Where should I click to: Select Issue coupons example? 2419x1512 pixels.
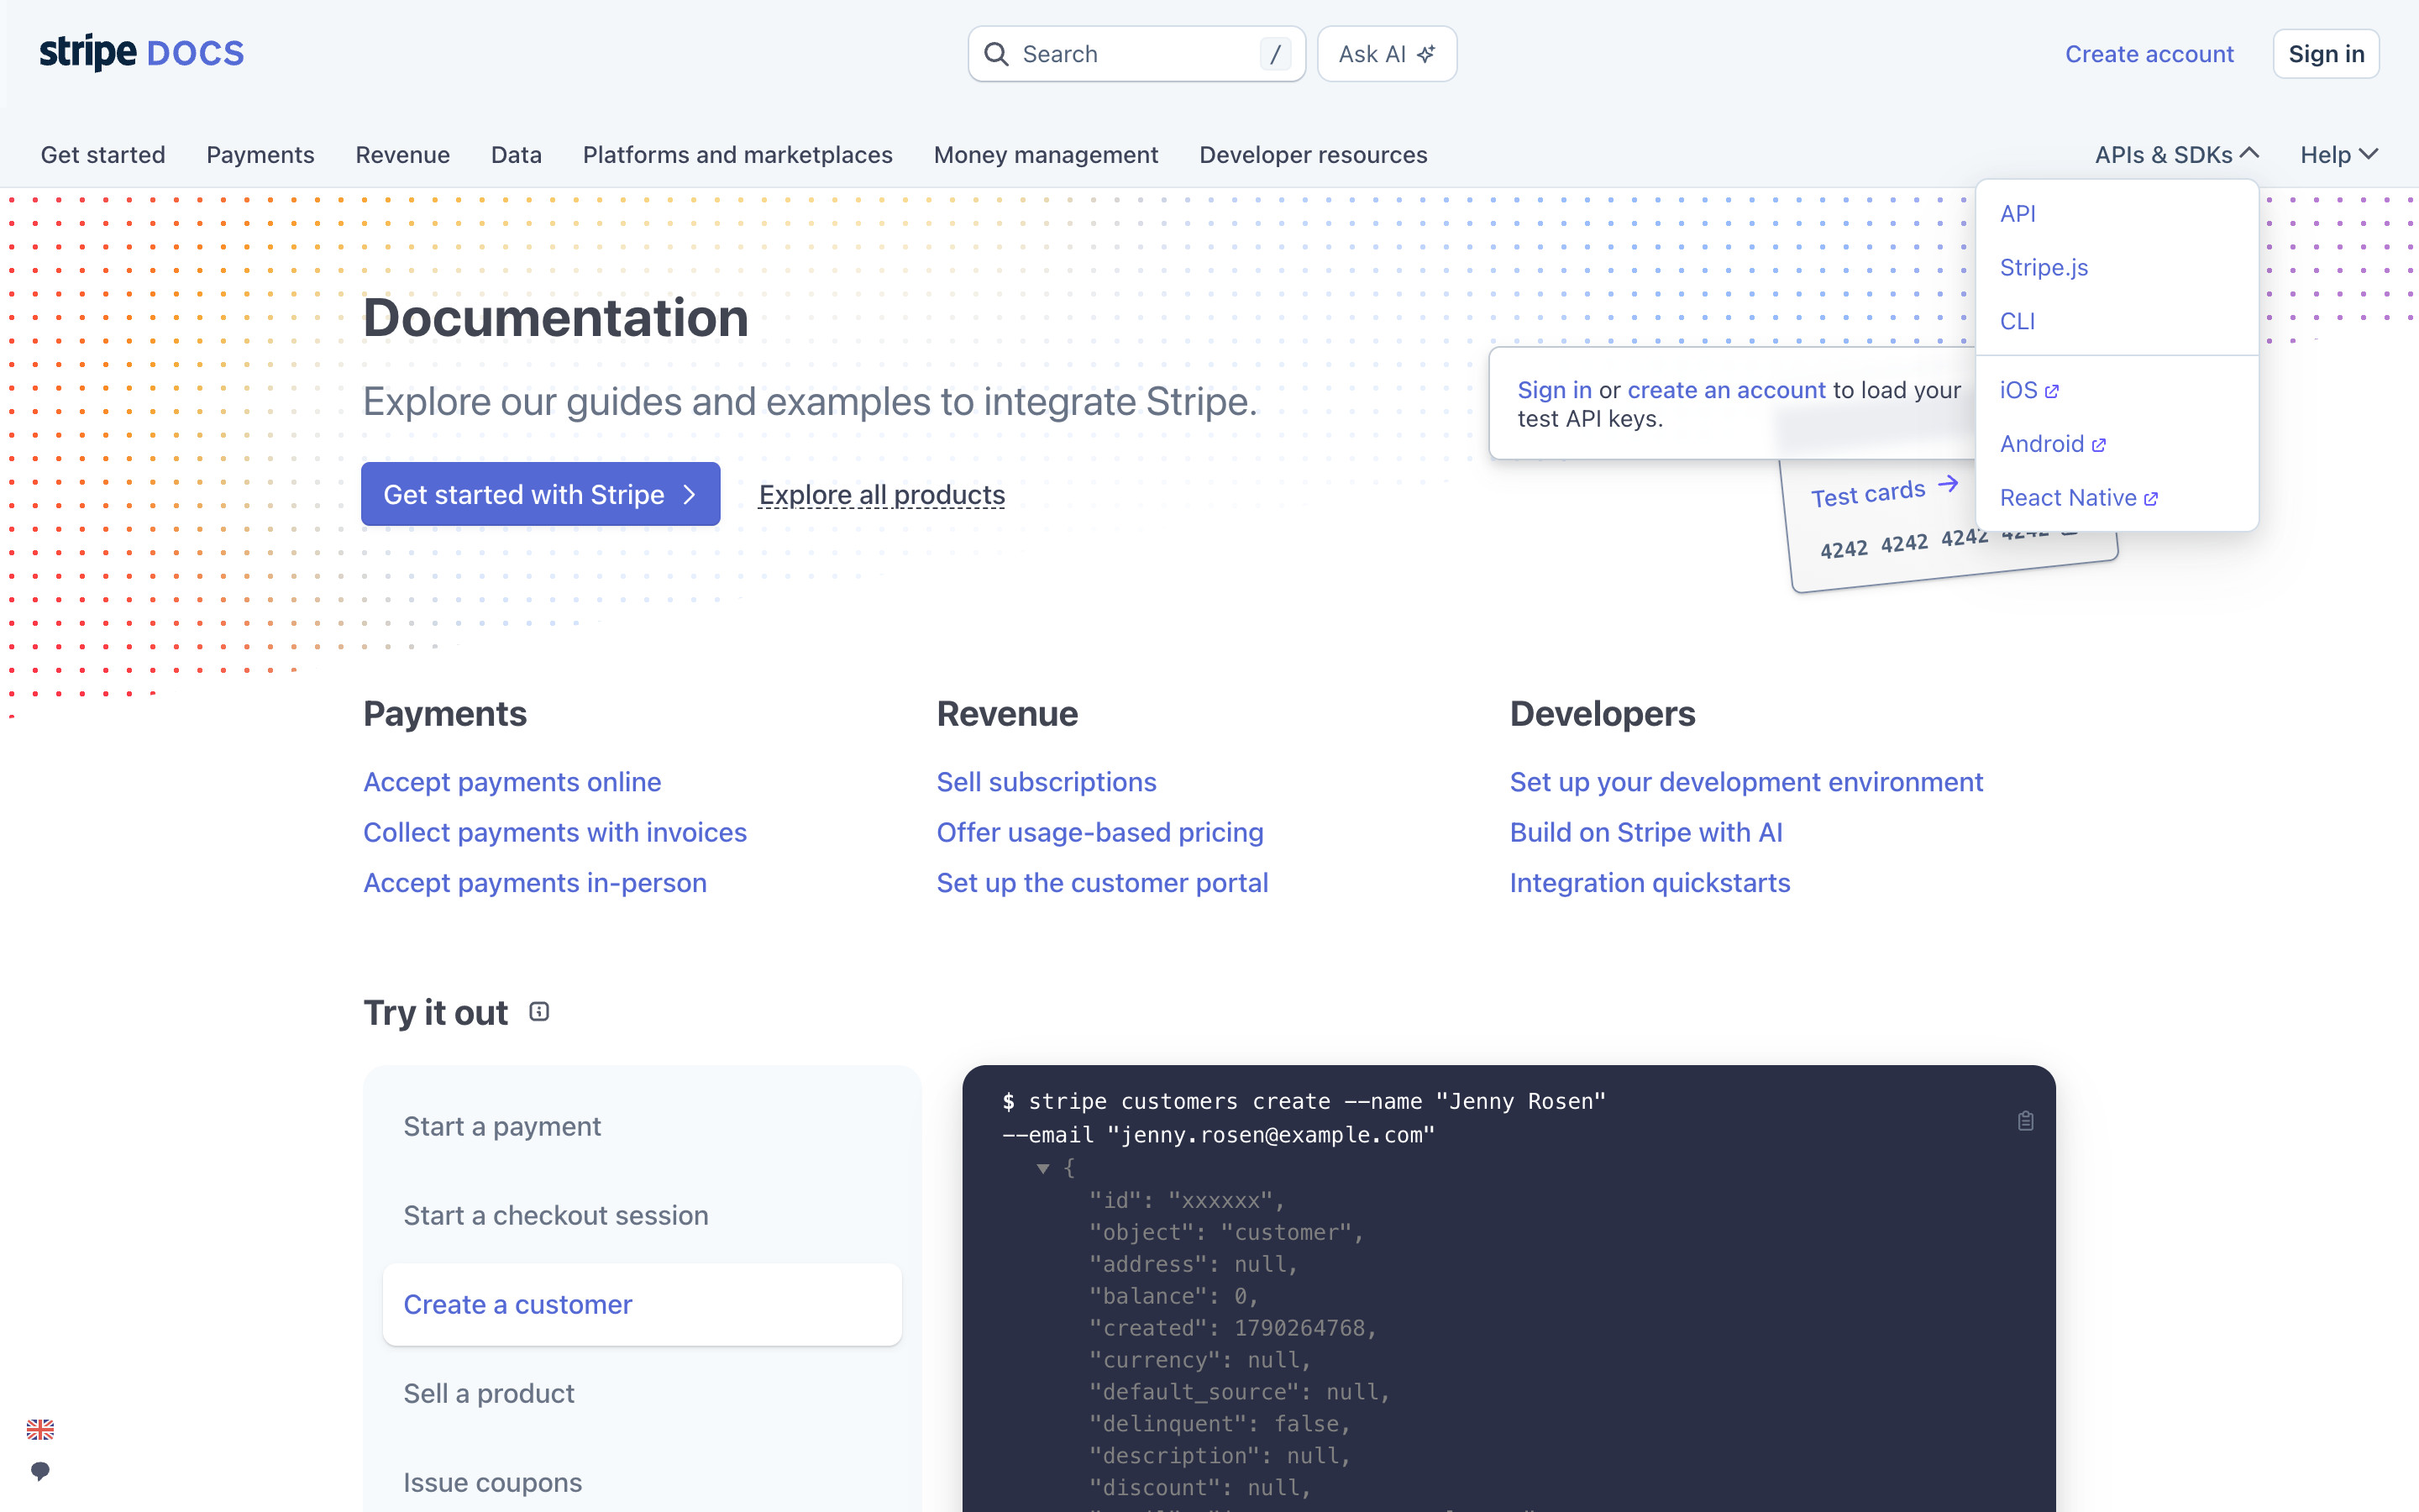[642, 1482]
